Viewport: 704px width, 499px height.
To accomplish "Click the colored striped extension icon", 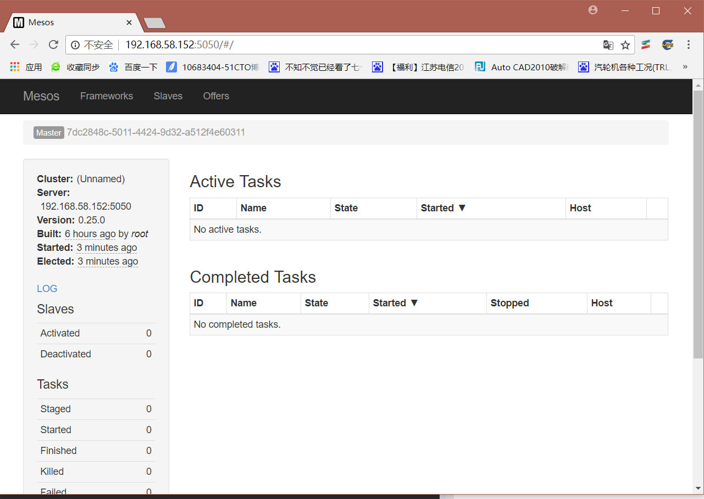I will click(x=646, y=45).
